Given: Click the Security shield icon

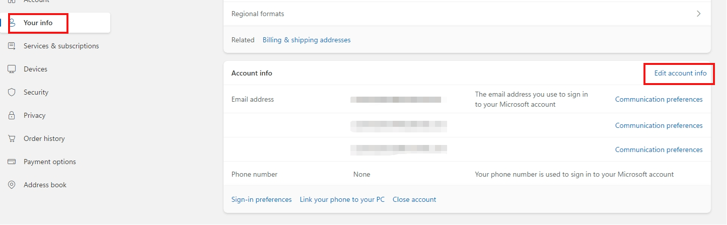Looking at the screenshot, I should (x=12, y=92).
